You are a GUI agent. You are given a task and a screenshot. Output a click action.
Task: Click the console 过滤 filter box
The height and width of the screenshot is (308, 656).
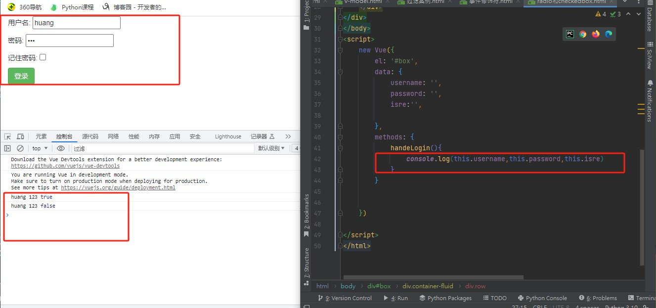(x=163, y=148)
